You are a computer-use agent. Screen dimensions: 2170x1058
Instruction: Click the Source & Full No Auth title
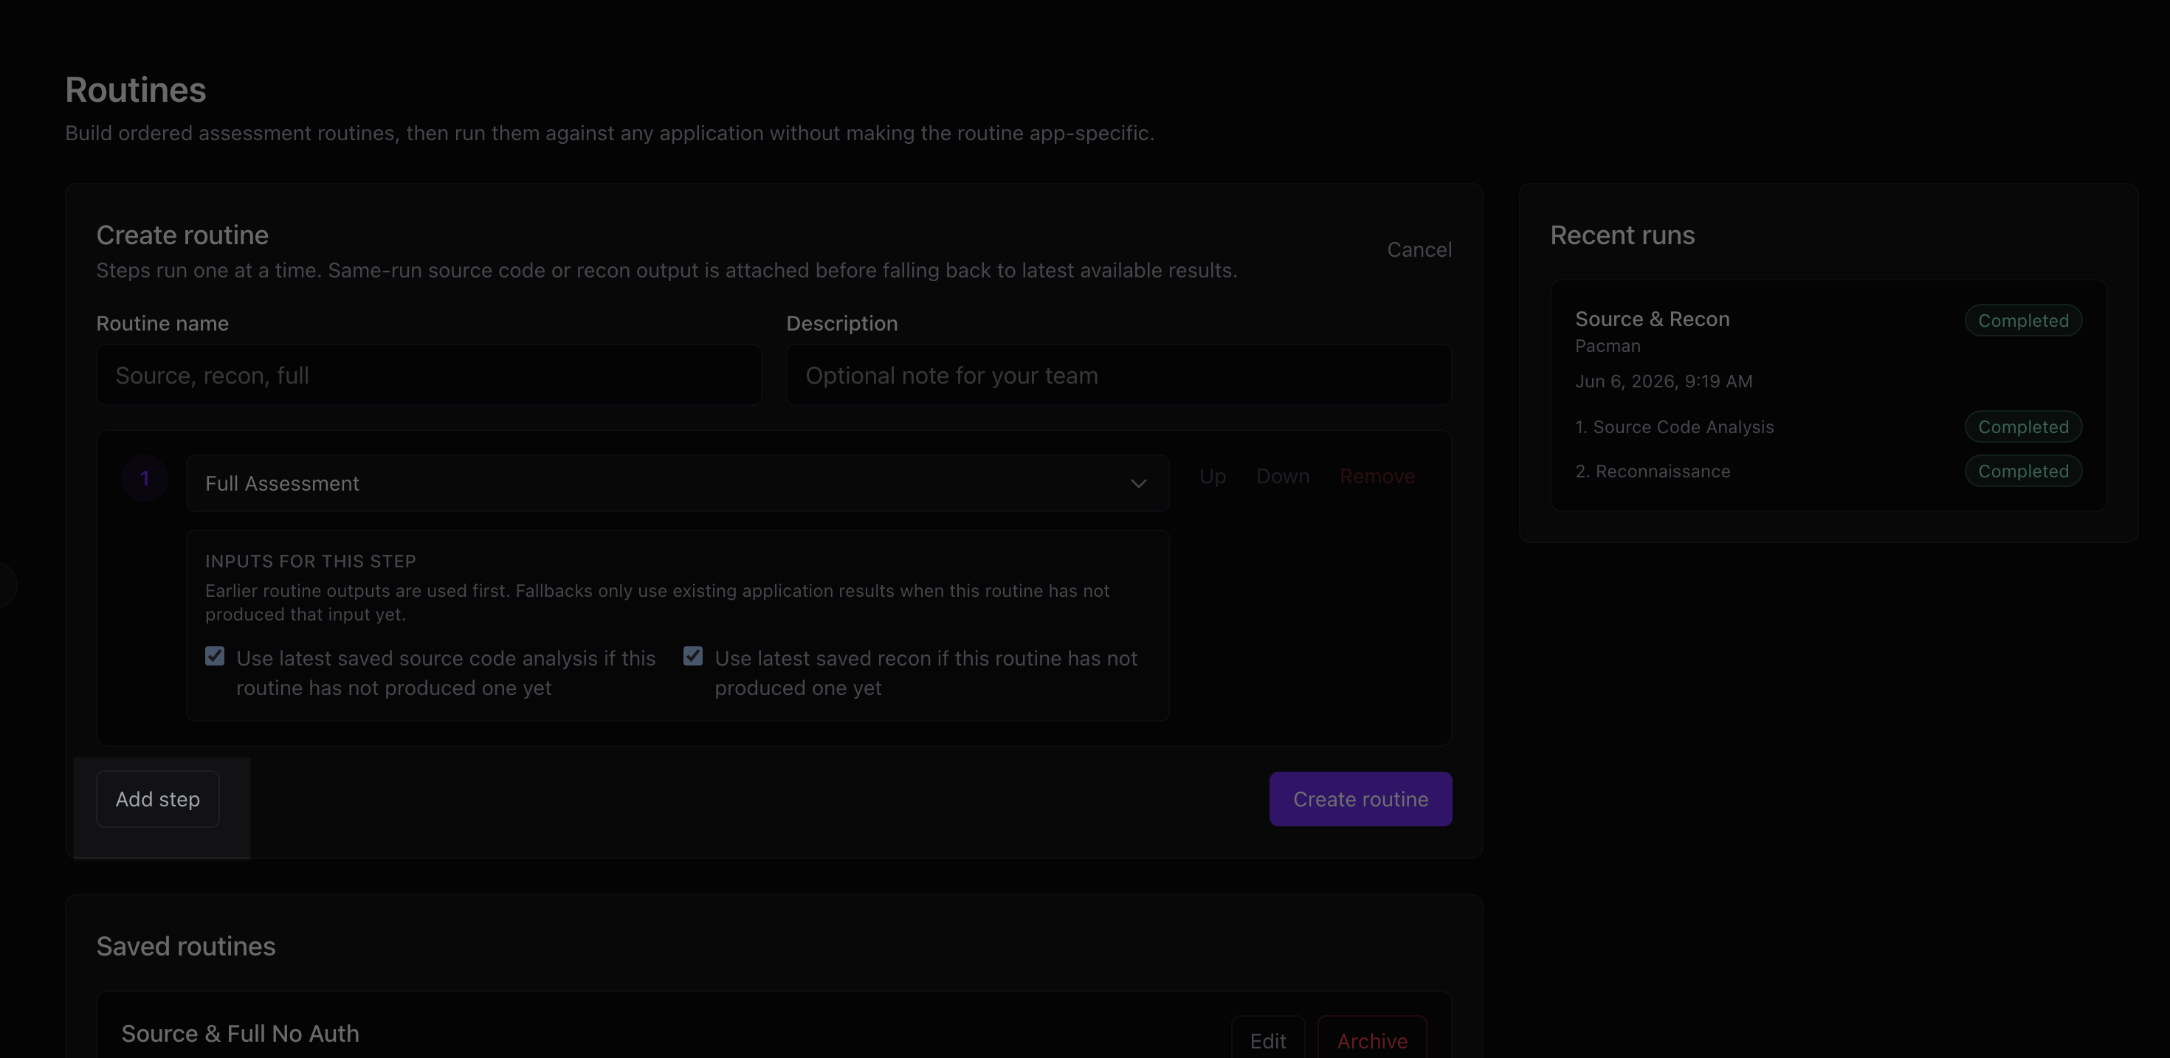pos(240,1034)
